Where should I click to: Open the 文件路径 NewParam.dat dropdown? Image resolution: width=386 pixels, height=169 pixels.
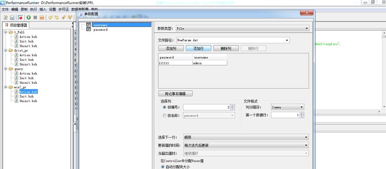pos(287,40)
